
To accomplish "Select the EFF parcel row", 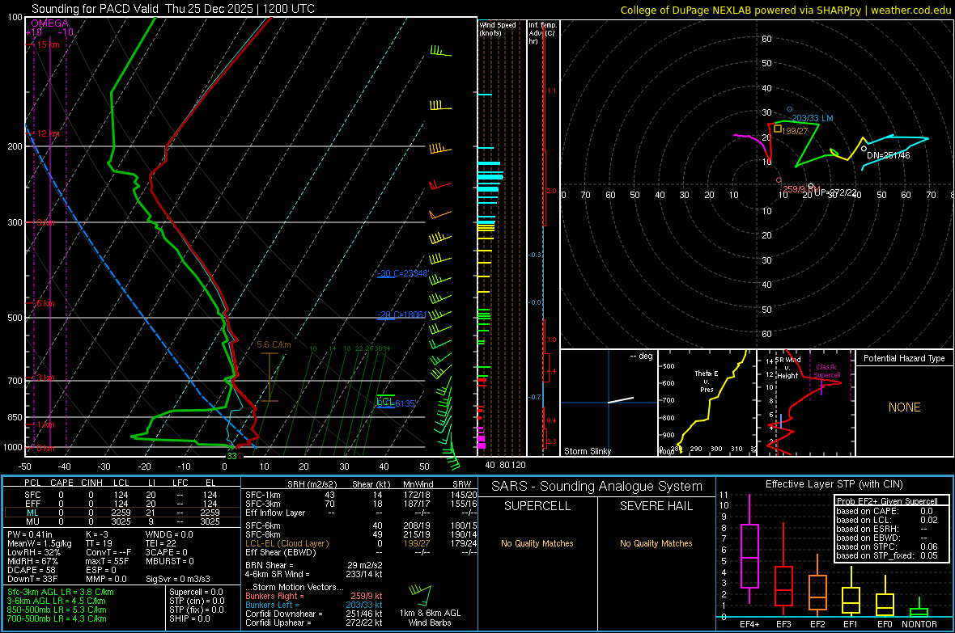I will (122, 504).
